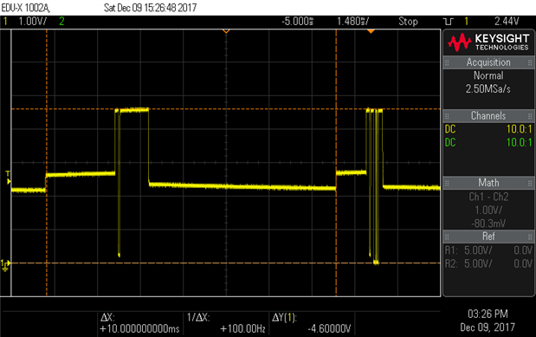This screenshot has height=337, width=536.
Task: Click the grip icon right of Ref
Action: tap(530, 237)
